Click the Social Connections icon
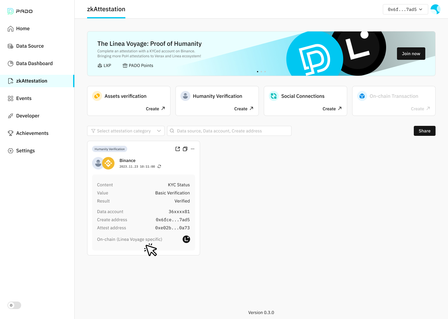448x319 pixels. click(274, 96)
